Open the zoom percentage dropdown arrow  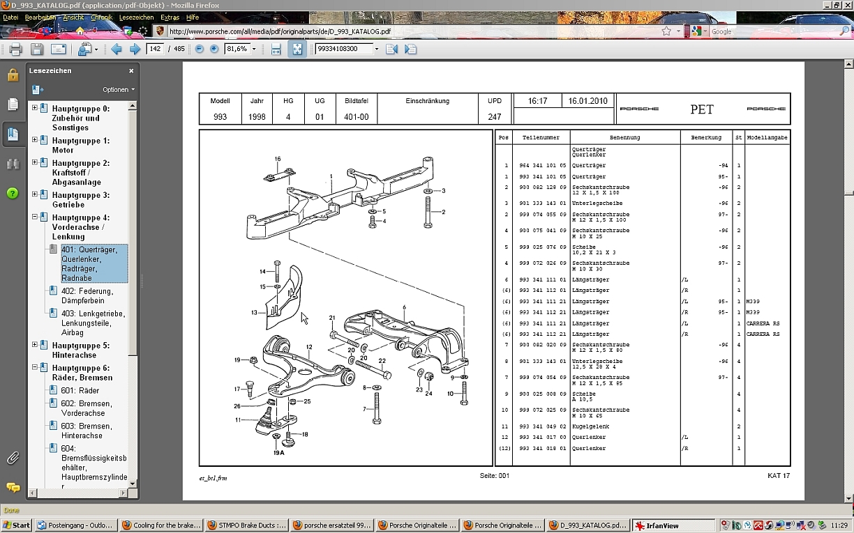(253, 49)
